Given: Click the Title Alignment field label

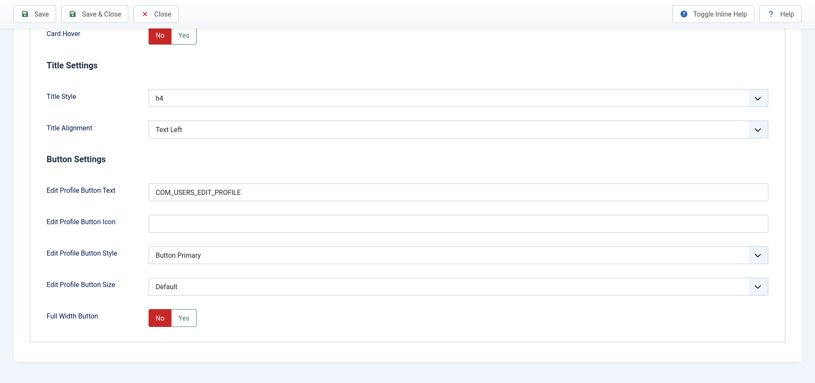Looking at the screenshot, I should 69,128.
